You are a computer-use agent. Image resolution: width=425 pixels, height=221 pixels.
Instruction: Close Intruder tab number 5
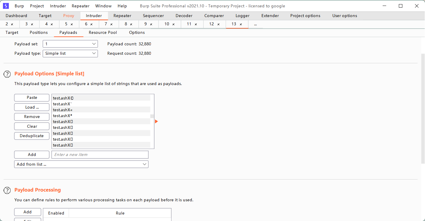coord(72,24)
